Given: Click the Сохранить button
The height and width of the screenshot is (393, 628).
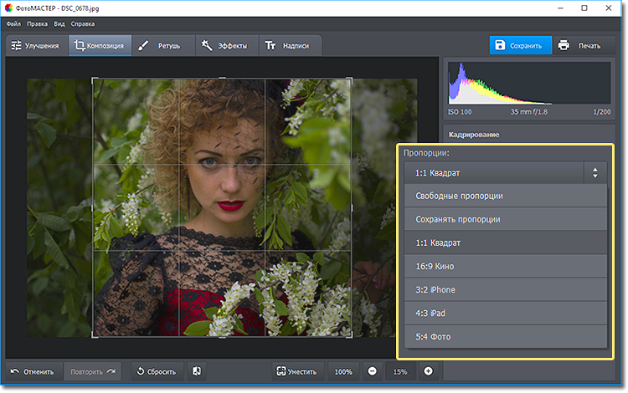Looking at the screenshot, I should [x=520, y=45].
